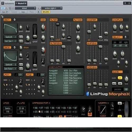The image size is (132, 132).
Task: Click the Delay stereo knob
Action: point(115,54)
